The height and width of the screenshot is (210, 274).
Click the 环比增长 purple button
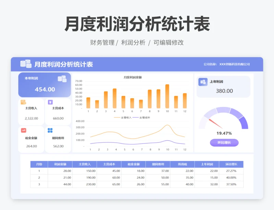[x=224, y=143]
